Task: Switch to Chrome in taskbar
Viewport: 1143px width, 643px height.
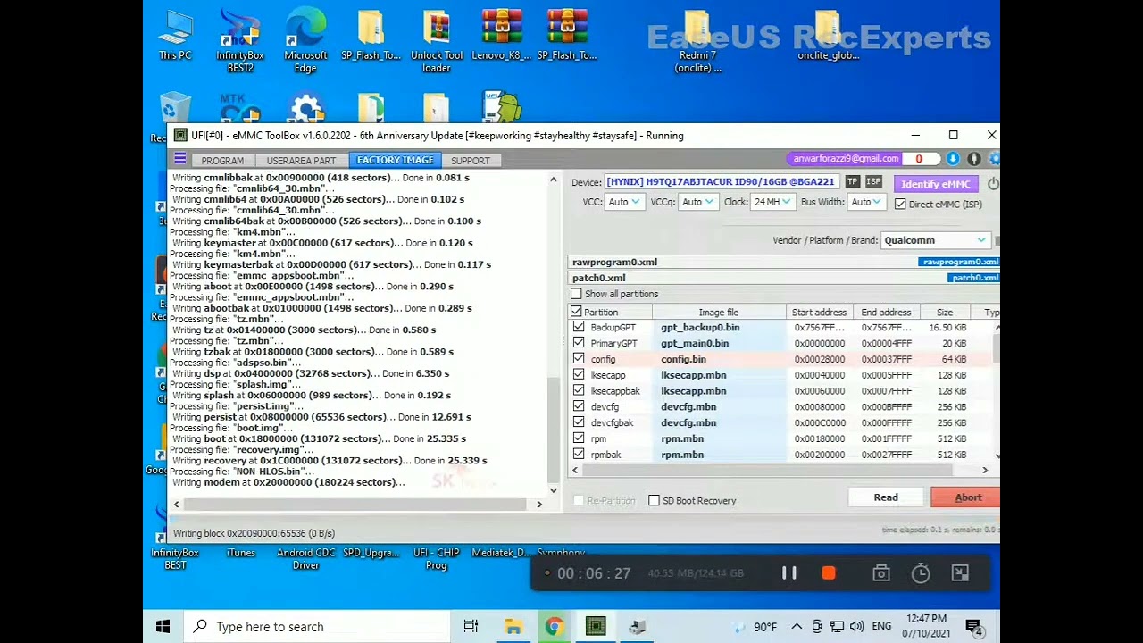Action: click(555, 627)
